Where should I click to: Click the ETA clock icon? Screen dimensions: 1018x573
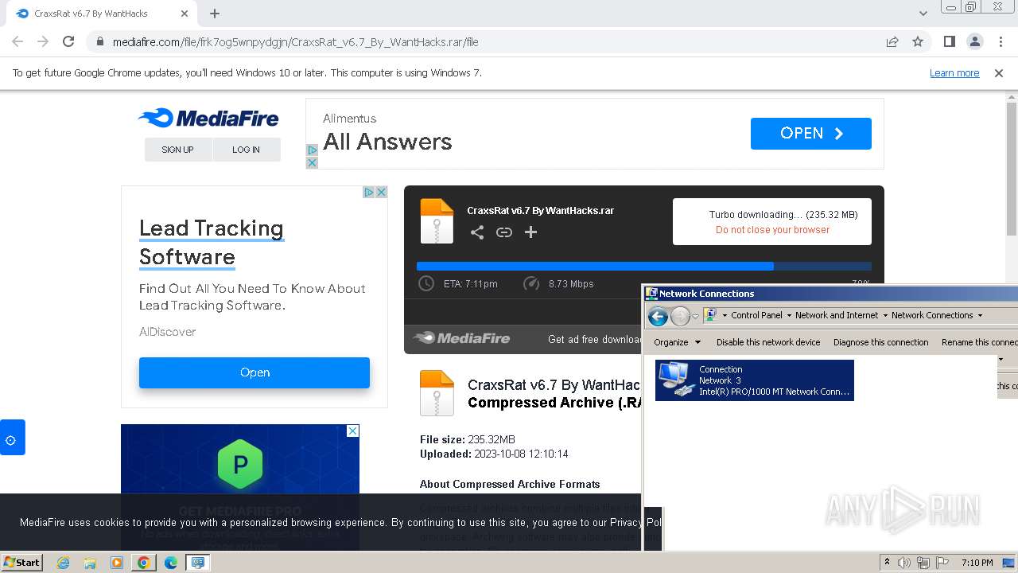click(426, 283)
